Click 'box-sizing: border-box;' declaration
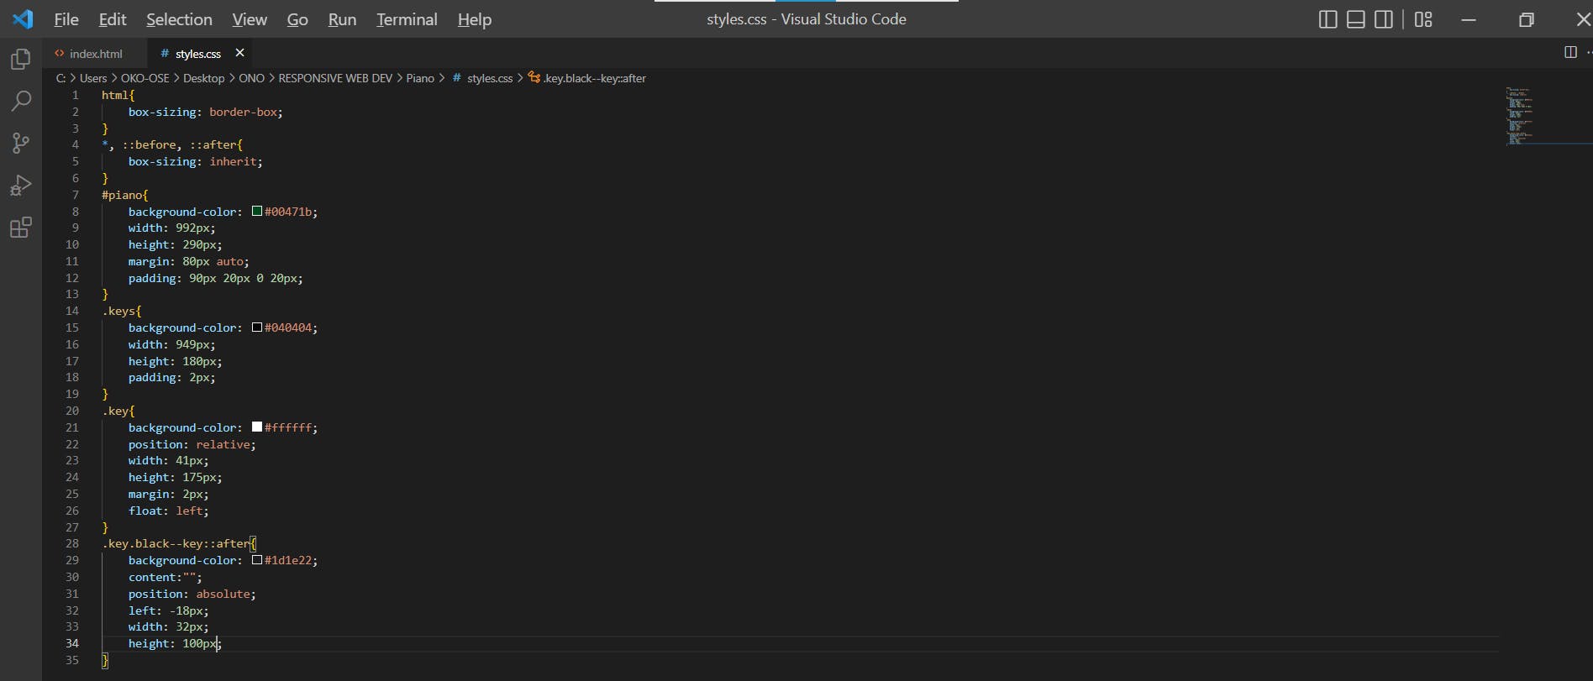 206,112
